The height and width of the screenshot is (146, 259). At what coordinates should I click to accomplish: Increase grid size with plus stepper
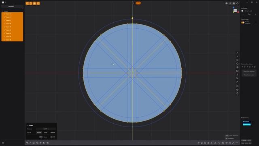coord(255,14)
